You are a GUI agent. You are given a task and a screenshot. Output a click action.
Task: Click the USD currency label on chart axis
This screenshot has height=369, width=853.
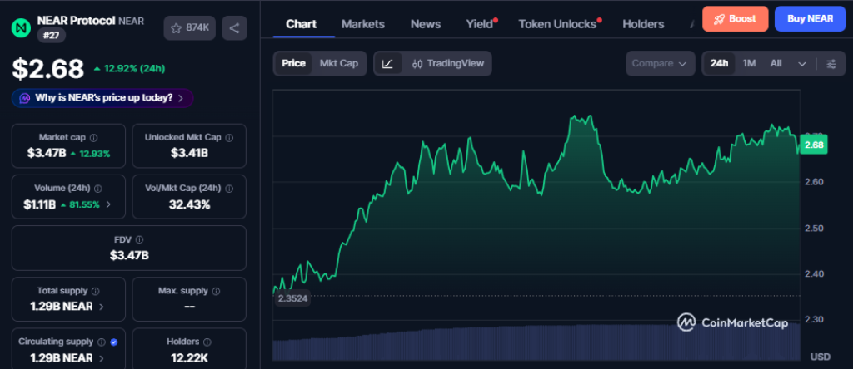821,357
